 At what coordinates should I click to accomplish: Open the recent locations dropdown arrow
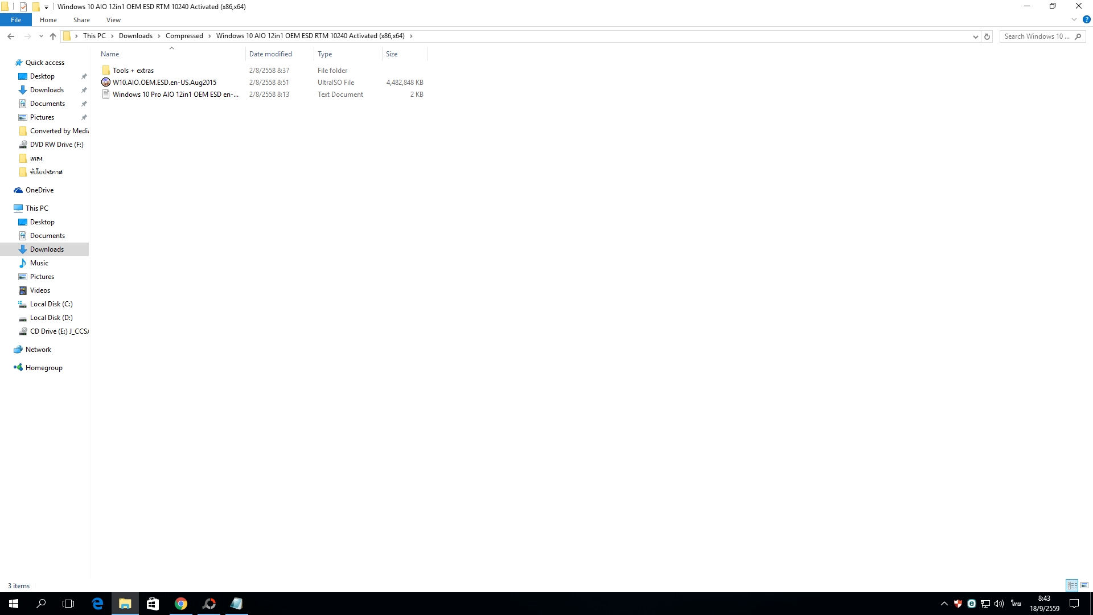pyautogui.click(x=41, y=36)
